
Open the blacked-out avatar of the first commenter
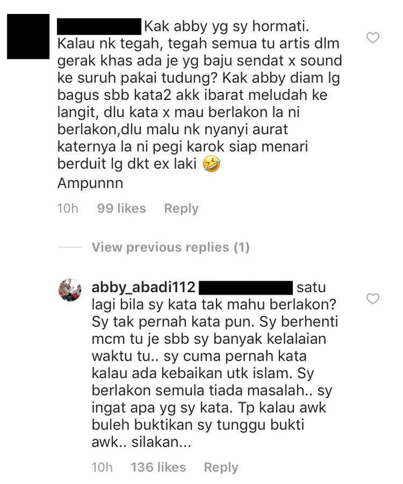[x=28, y=36]
